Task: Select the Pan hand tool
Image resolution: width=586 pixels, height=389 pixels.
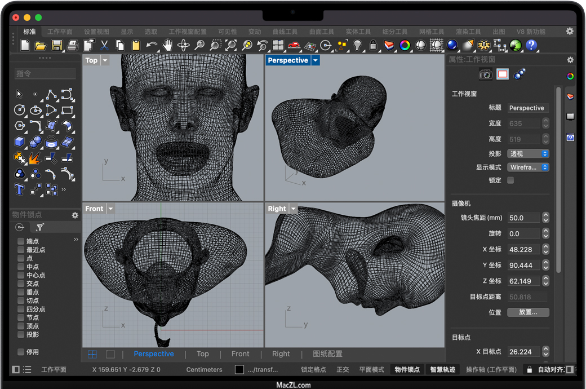Action: [x=167, y=46]
